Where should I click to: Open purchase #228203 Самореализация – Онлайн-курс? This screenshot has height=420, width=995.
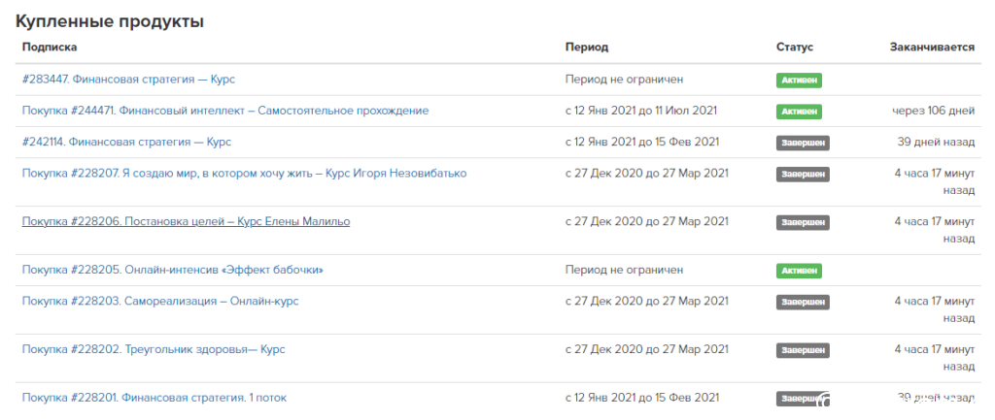tap(160, 302)
